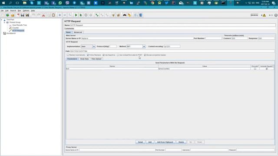Viewport: 278px width, 156px height.
Task: Click the Undo toolbar icon
Action: pyautogui.click(x=34, y=15)
